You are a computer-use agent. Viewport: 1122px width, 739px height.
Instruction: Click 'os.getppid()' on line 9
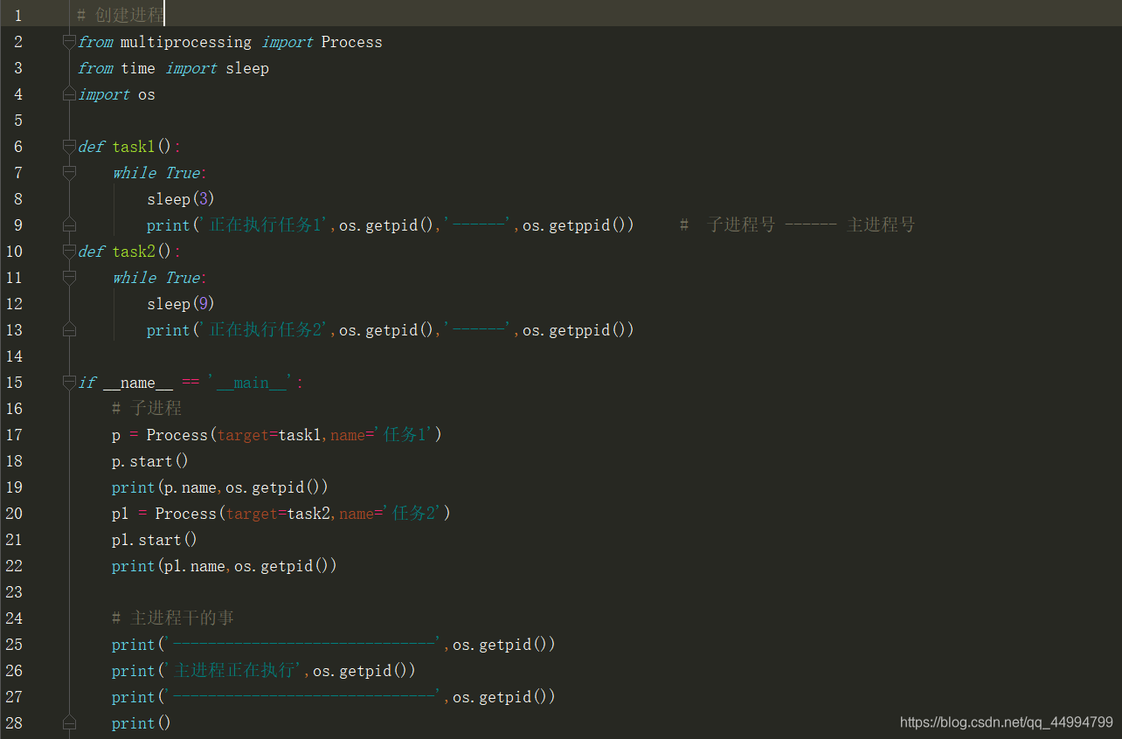tap(578, 225)
